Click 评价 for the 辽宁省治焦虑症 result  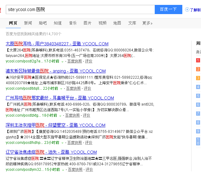coord(89,170)
